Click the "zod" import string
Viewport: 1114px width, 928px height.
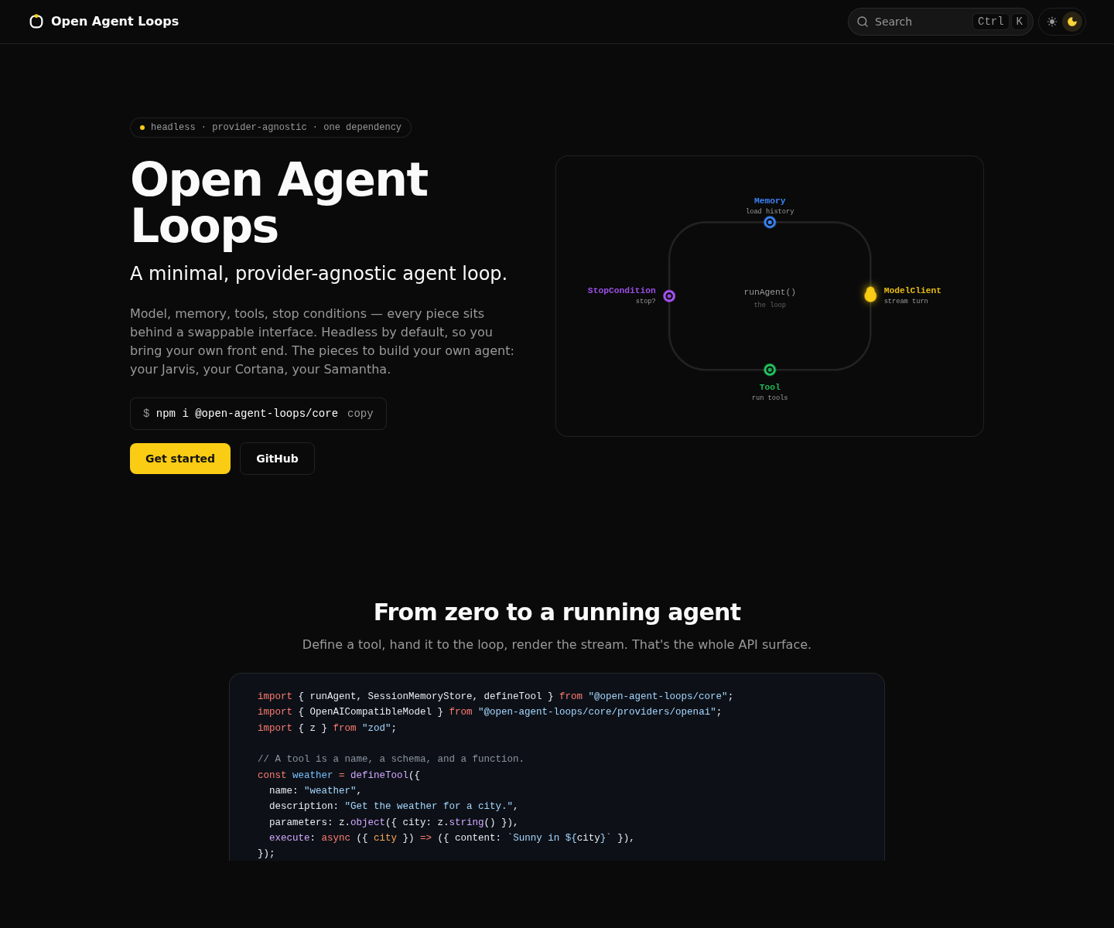point(376,728)
